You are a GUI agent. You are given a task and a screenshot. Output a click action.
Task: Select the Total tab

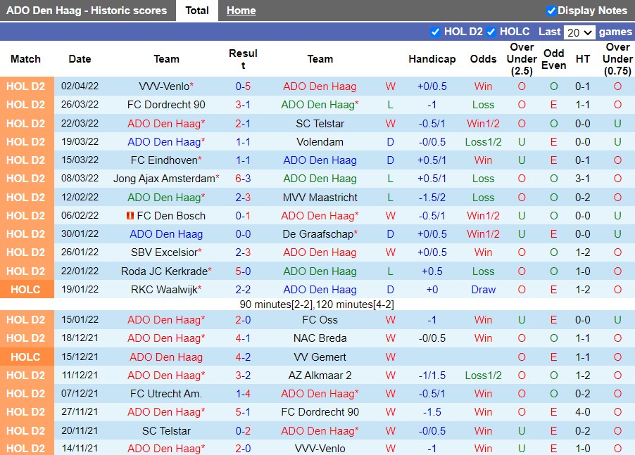(196, 11)
